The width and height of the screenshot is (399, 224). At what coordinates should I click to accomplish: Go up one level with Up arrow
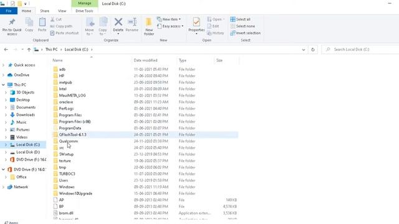[29, 50]
